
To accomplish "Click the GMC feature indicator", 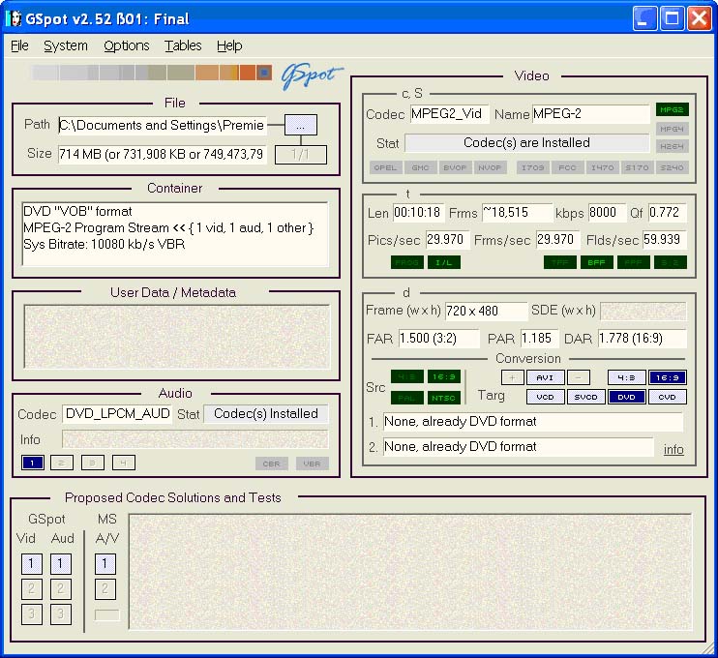I will tap(420, 167).
